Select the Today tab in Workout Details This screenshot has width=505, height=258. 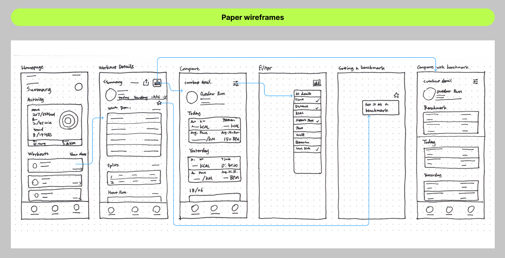[x=123, y=98]
